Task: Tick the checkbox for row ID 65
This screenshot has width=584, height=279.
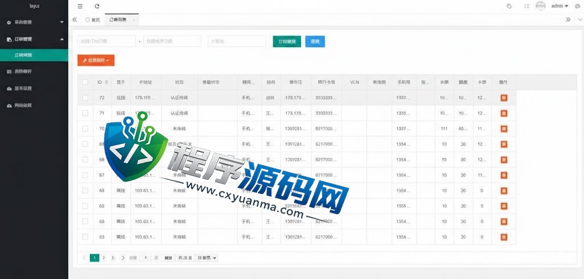Action: [86, 206]
